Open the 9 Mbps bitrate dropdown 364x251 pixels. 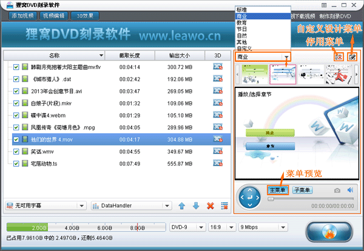[263, 227]
